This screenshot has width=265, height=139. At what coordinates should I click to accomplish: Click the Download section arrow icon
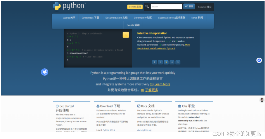point(98,106)
